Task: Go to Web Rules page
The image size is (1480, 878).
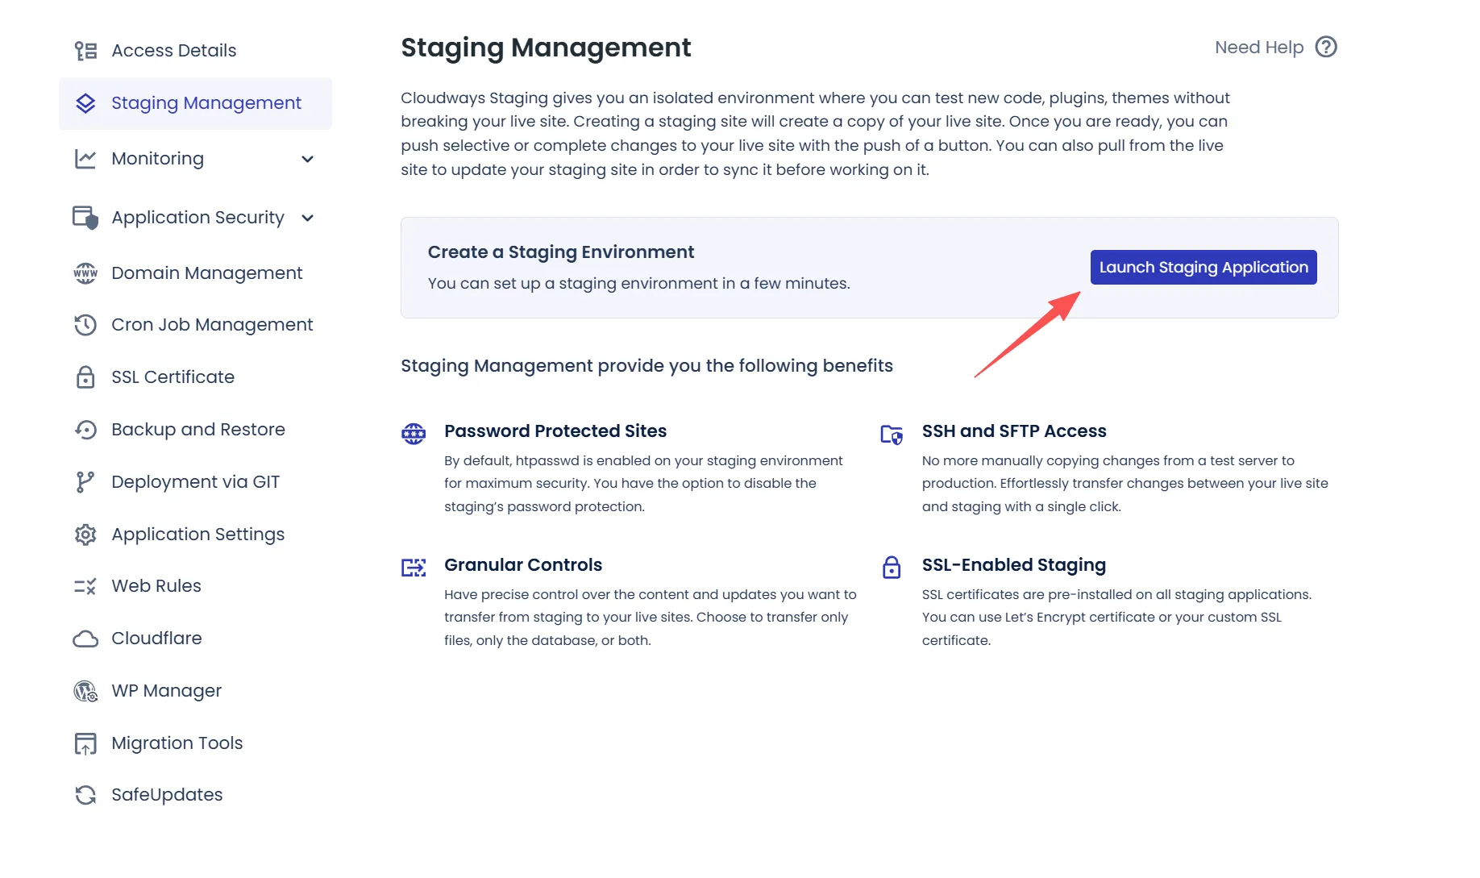Action: [156, 586]
